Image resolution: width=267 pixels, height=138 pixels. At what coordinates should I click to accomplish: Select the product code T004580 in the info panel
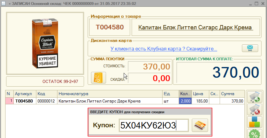(x=110, y=27)
